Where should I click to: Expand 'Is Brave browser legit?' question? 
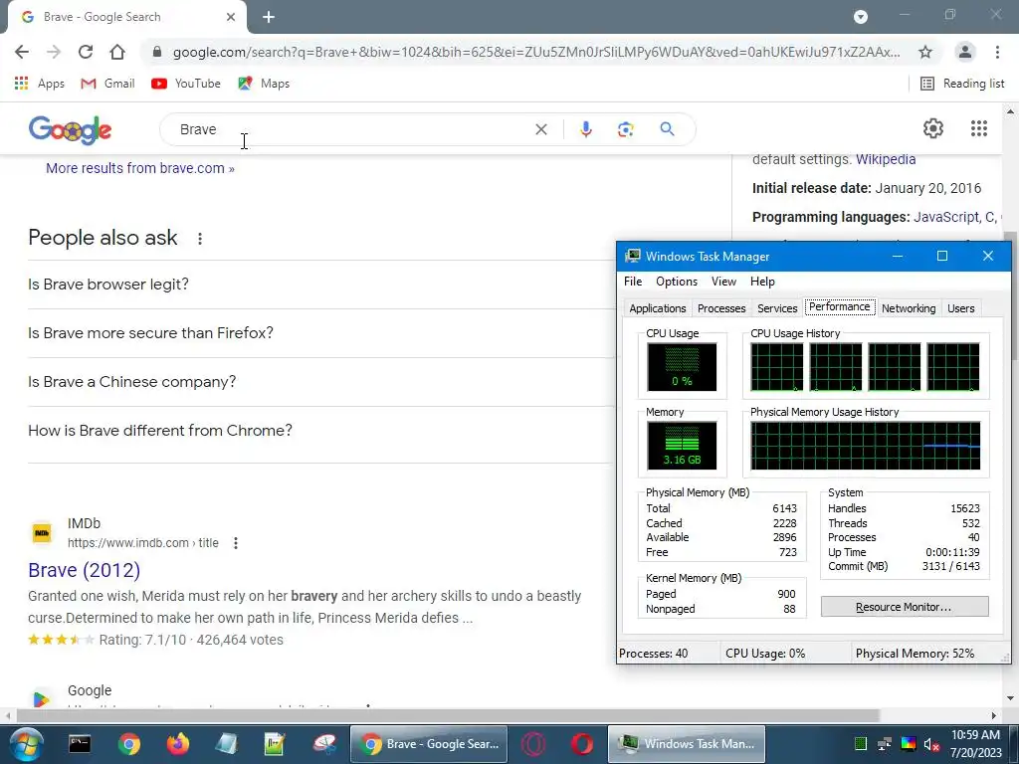click(x=320, y=284)
